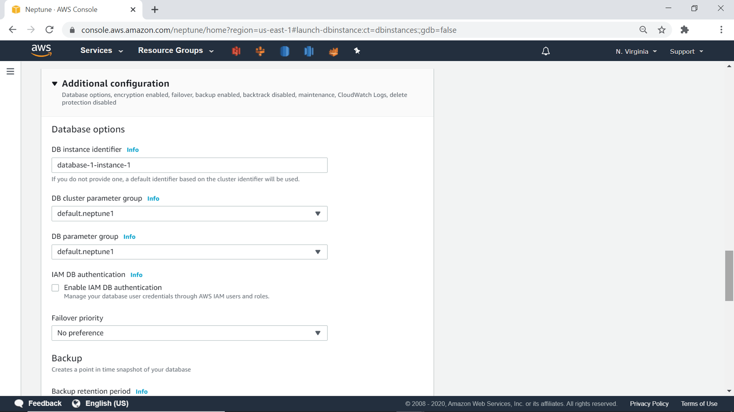Open the blue database cylinder service shortcut

(x=285, y=51)
